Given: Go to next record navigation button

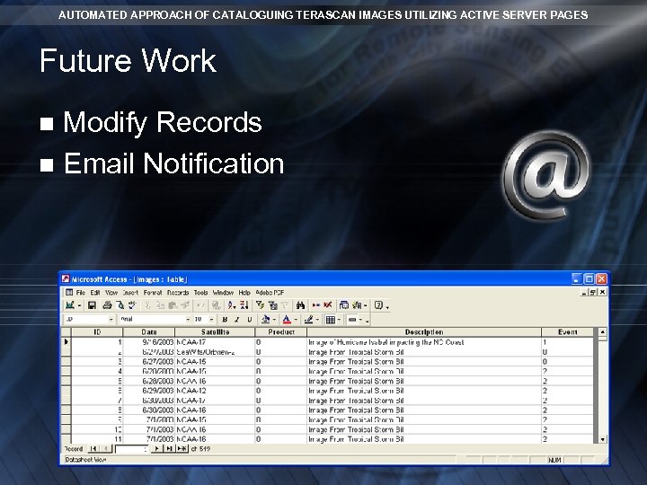Looking at the screenshot, I should pyautogui.click(x=156, y=449).
